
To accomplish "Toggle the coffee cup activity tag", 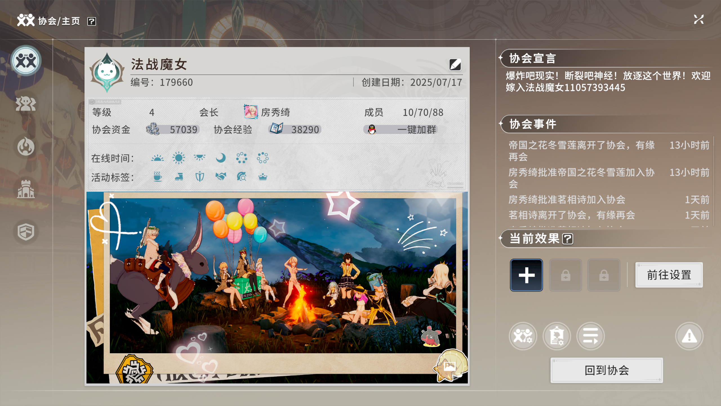I will 157,177.
